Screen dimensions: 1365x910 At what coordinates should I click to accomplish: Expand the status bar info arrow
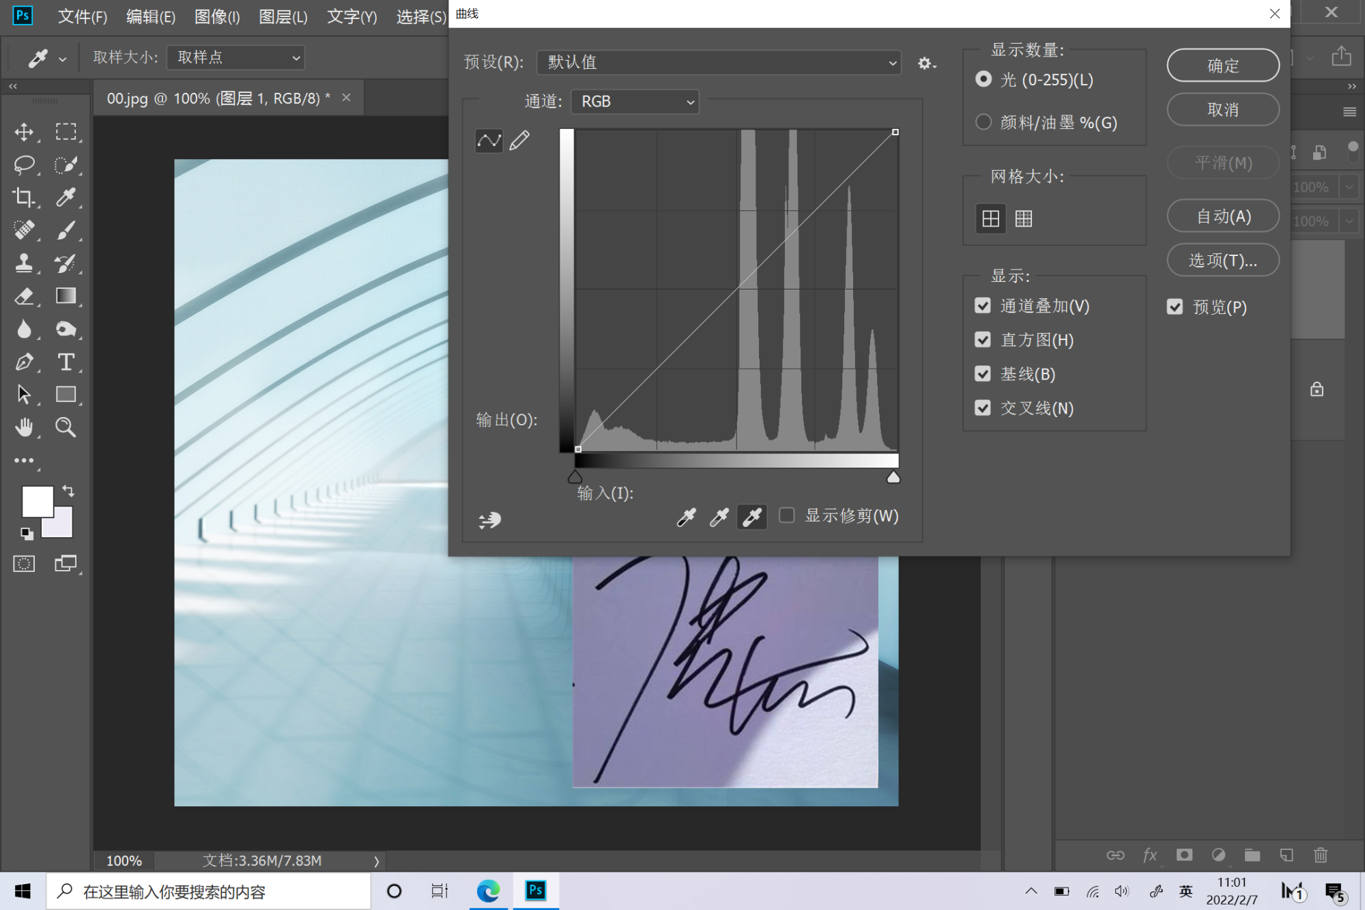pos(376,861)
